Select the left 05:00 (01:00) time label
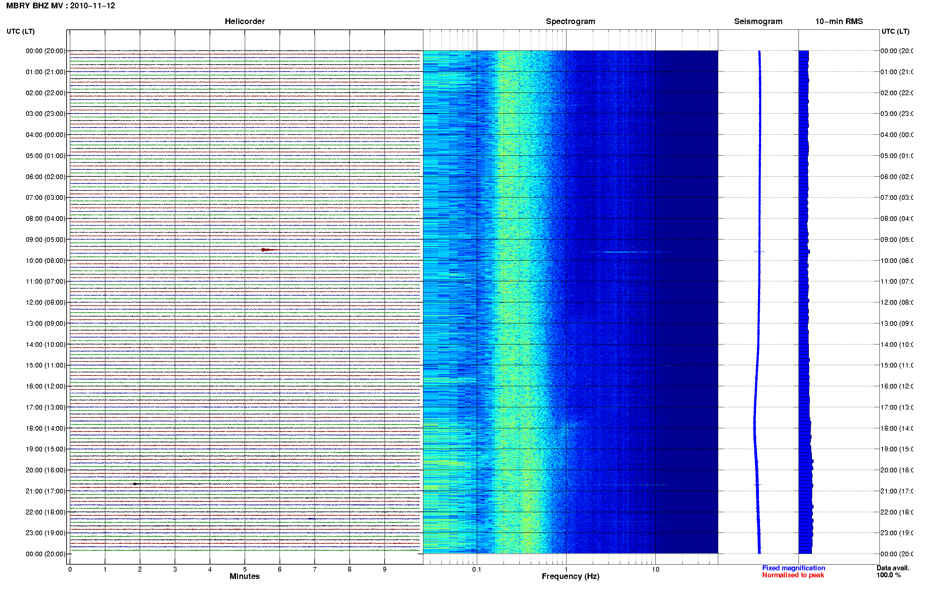The width and height of the screenshot is (951, 594). click(45, 156)
